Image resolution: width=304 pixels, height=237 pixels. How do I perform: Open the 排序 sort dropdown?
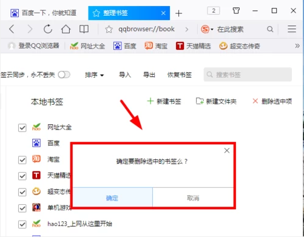(x=94, y=75)
